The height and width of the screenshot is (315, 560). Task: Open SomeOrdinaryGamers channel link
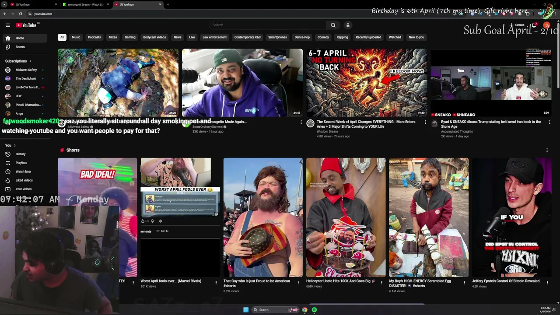tap(207, 126)
